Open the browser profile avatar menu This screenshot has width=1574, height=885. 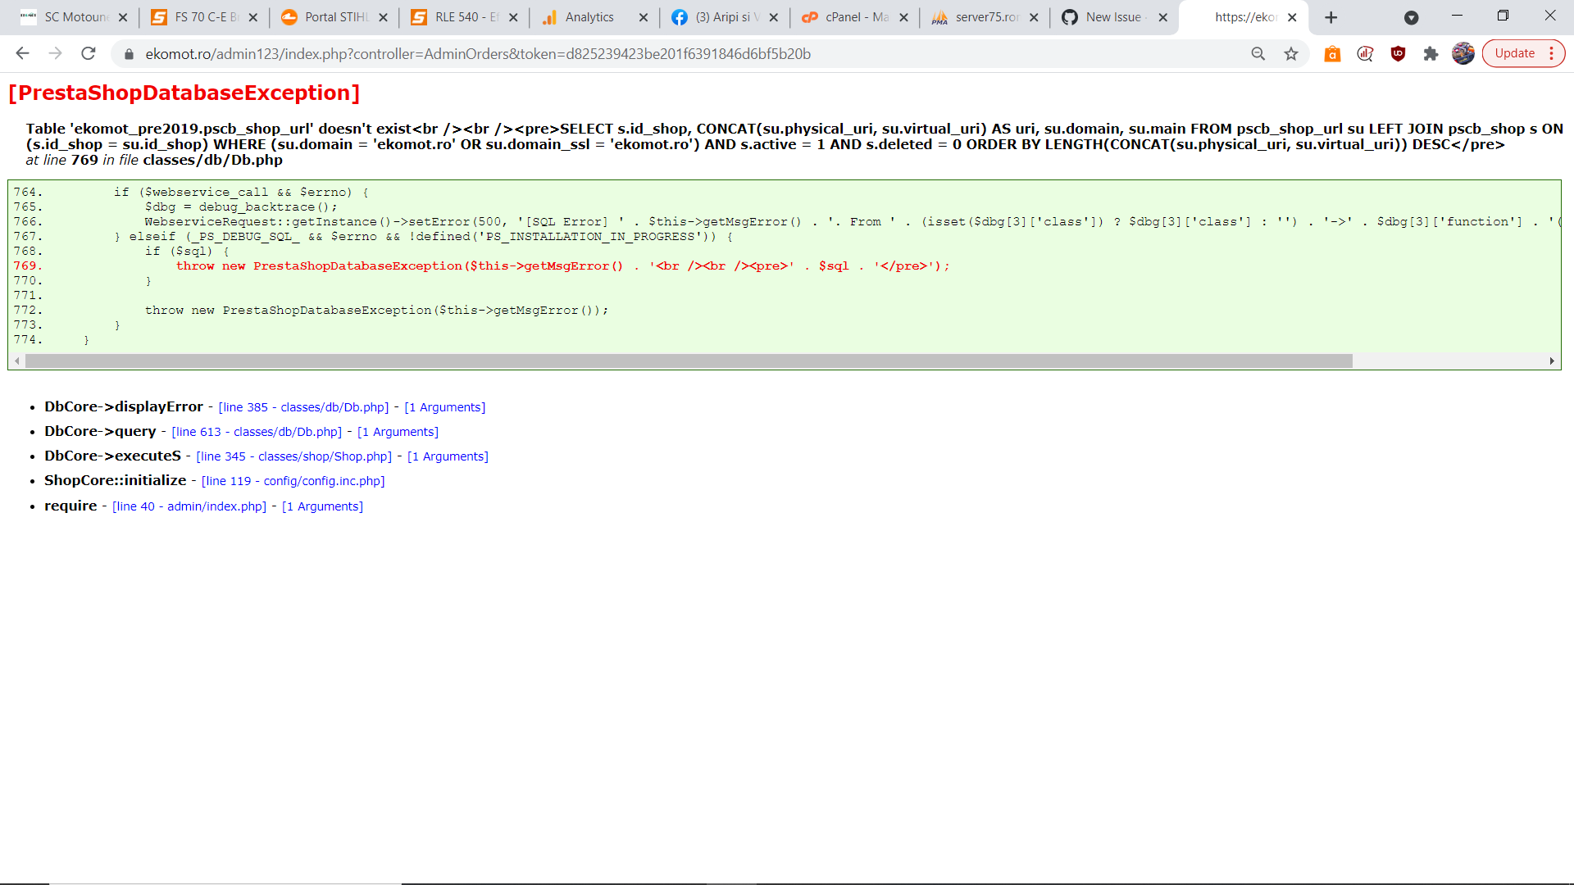point(1463,53)
